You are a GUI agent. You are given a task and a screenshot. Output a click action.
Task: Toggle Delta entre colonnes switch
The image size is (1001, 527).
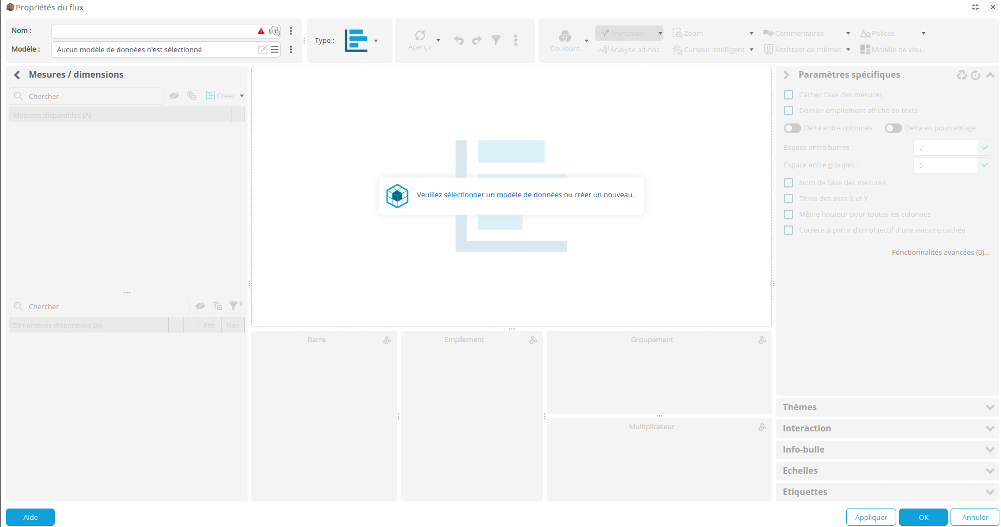click(x=793, y=128)
